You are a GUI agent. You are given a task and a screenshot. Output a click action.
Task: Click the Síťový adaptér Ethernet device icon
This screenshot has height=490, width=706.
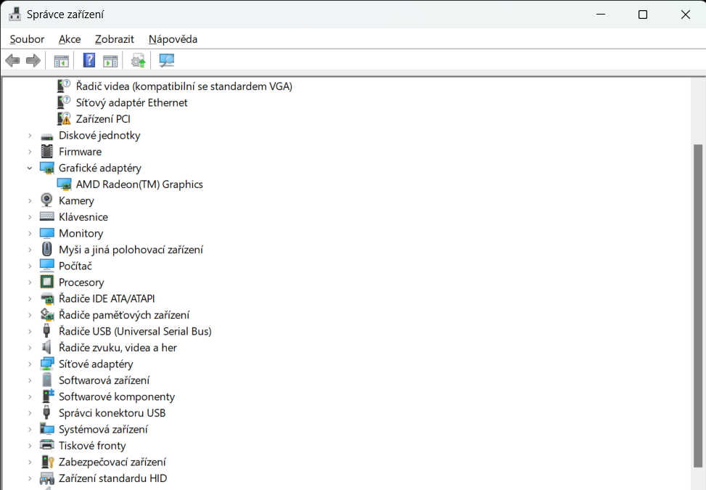tap(64, 102)
